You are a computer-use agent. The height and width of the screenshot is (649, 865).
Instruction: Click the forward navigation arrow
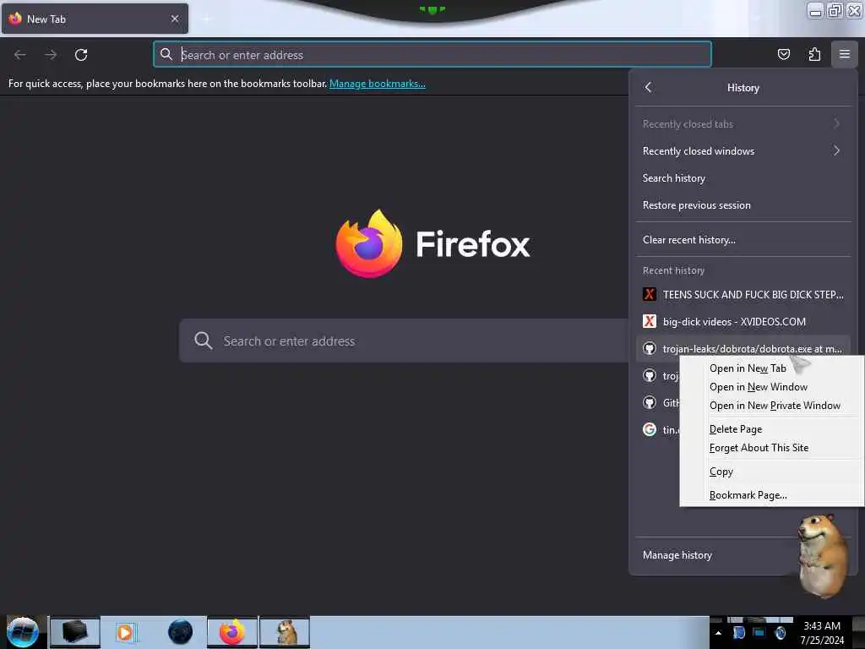(x=51, y=55)
